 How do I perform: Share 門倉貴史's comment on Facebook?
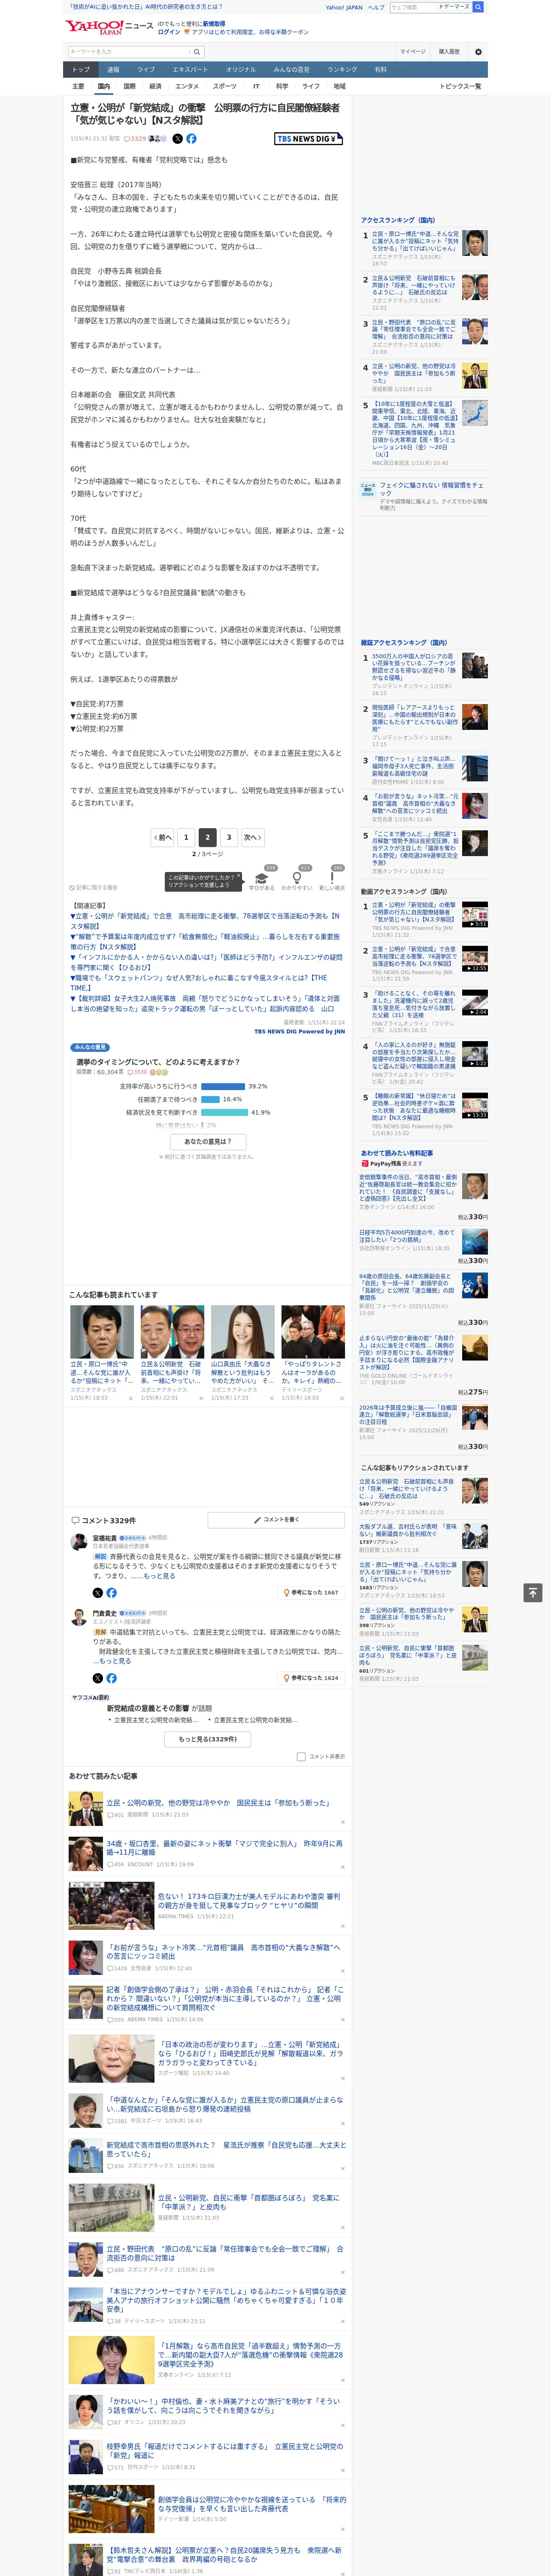(111, 1678)
